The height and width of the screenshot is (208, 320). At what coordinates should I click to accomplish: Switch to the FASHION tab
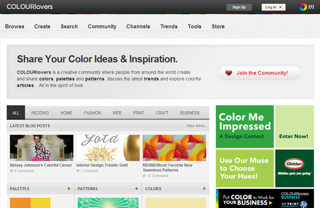point(93,113)
